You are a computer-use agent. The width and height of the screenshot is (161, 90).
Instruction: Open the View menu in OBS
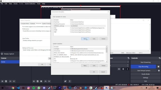[x=10, y=4]
